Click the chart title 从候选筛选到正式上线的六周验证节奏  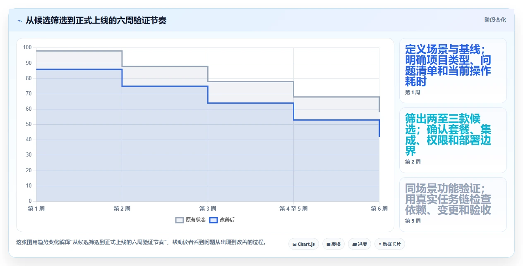pyautogui.click(x=96, y=20)
